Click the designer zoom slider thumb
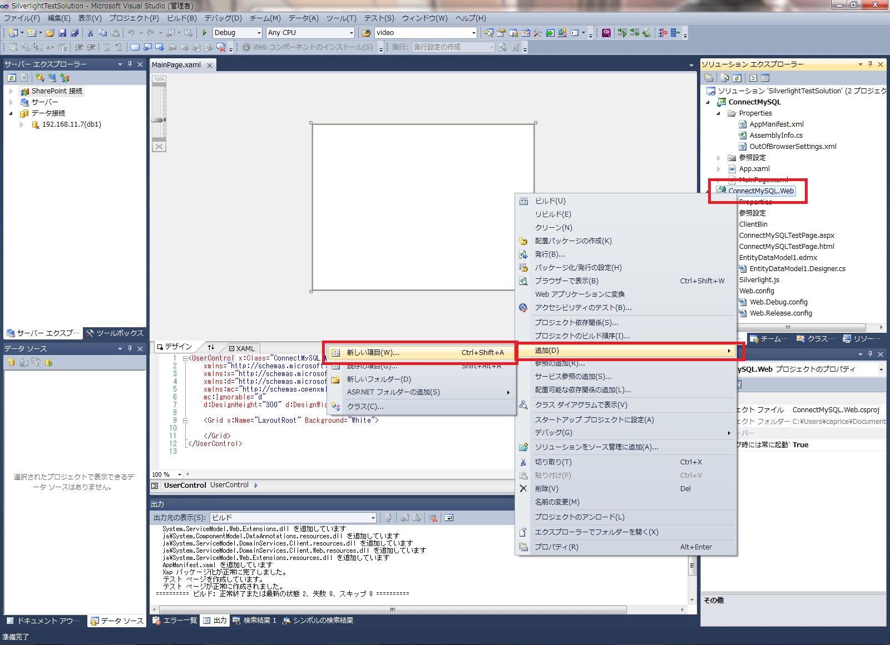Image resolution: width=890 pixels, height=645 pixels. 159,120
